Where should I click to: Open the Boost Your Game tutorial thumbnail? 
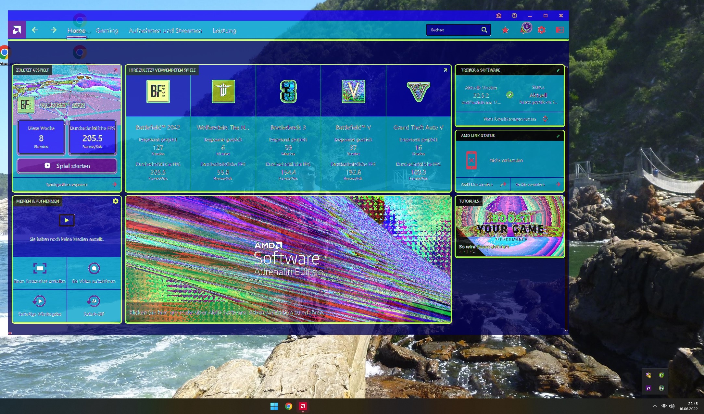point(510,227)
